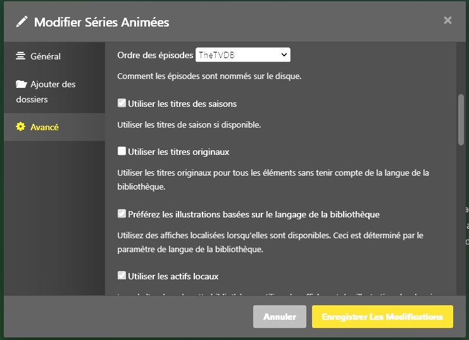Enable Utiliser les titres originaux checkbox

[x=122, y=151]
